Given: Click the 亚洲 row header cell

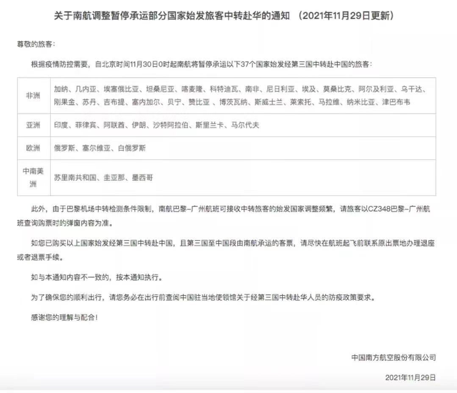Looking at the screenshot, I should [x=34, y=125].
